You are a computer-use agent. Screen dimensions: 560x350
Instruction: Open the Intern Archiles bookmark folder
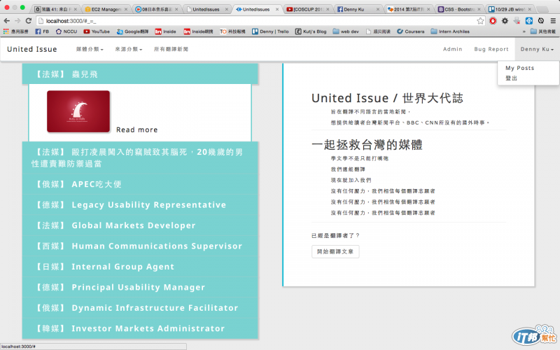pos(450,31)
